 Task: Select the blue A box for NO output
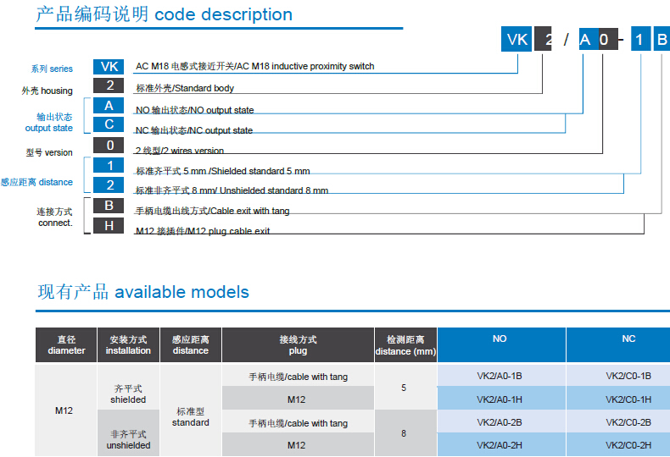pos(109,106)
